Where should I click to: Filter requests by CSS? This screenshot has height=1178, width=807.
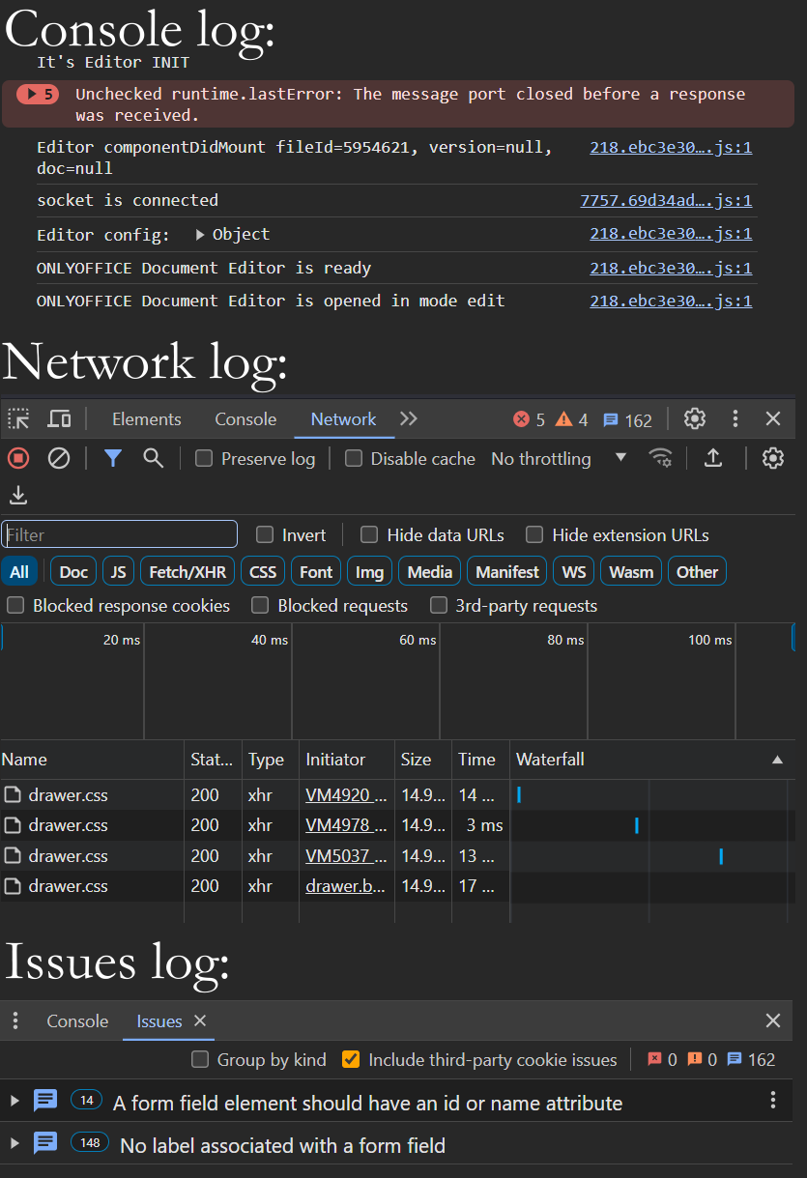[x=263, y=571]
